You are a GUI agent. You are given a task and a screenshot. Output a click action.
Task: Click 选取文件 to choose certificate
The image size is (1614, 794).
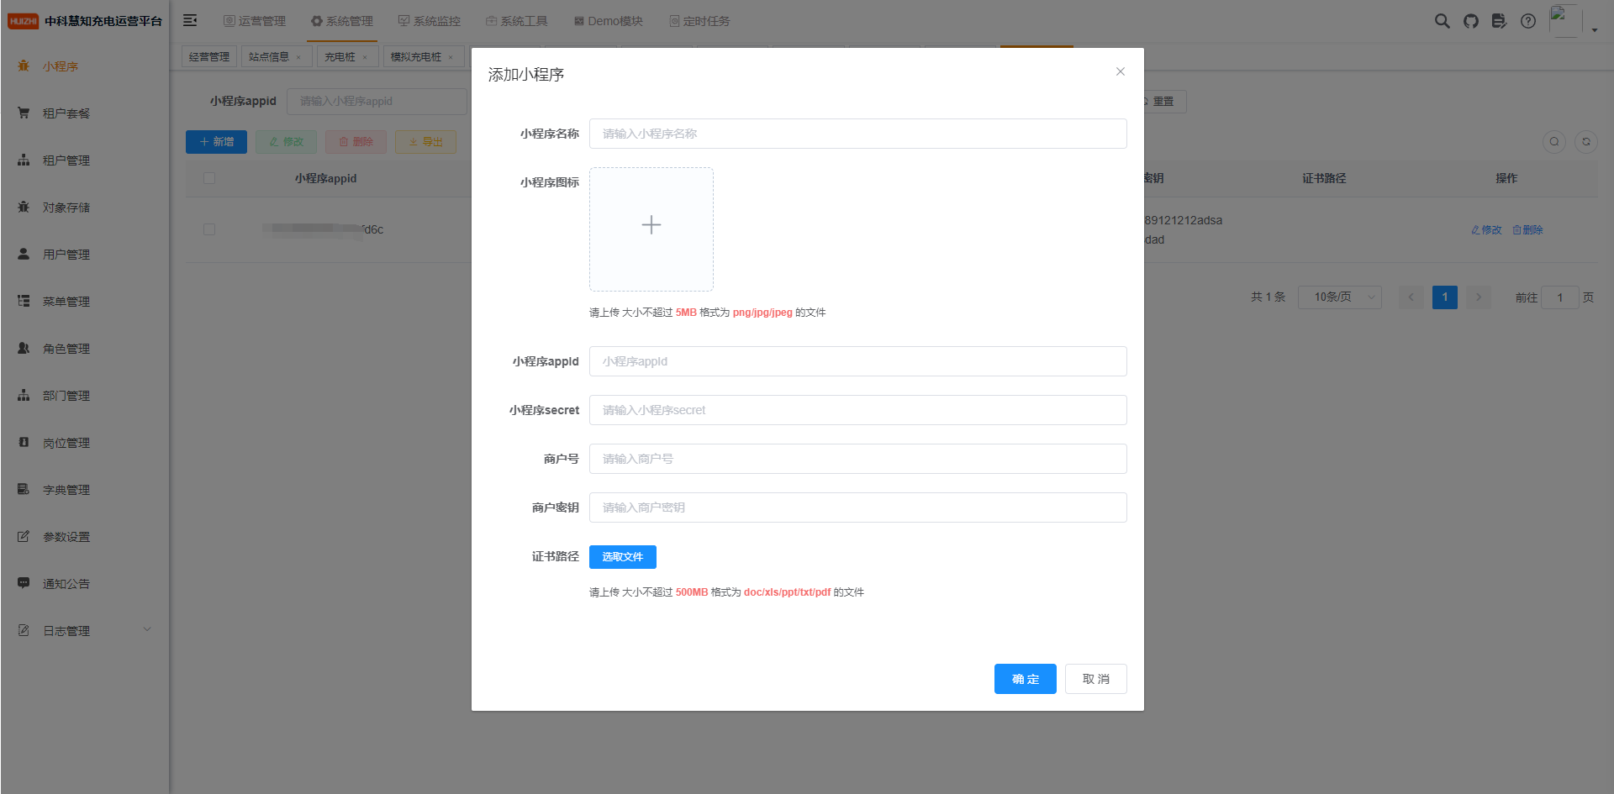(x=623, y=557)
